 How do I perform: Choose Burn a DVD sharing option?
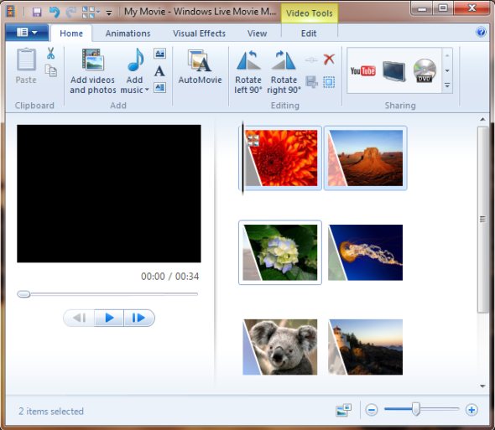tap(425, 70)
